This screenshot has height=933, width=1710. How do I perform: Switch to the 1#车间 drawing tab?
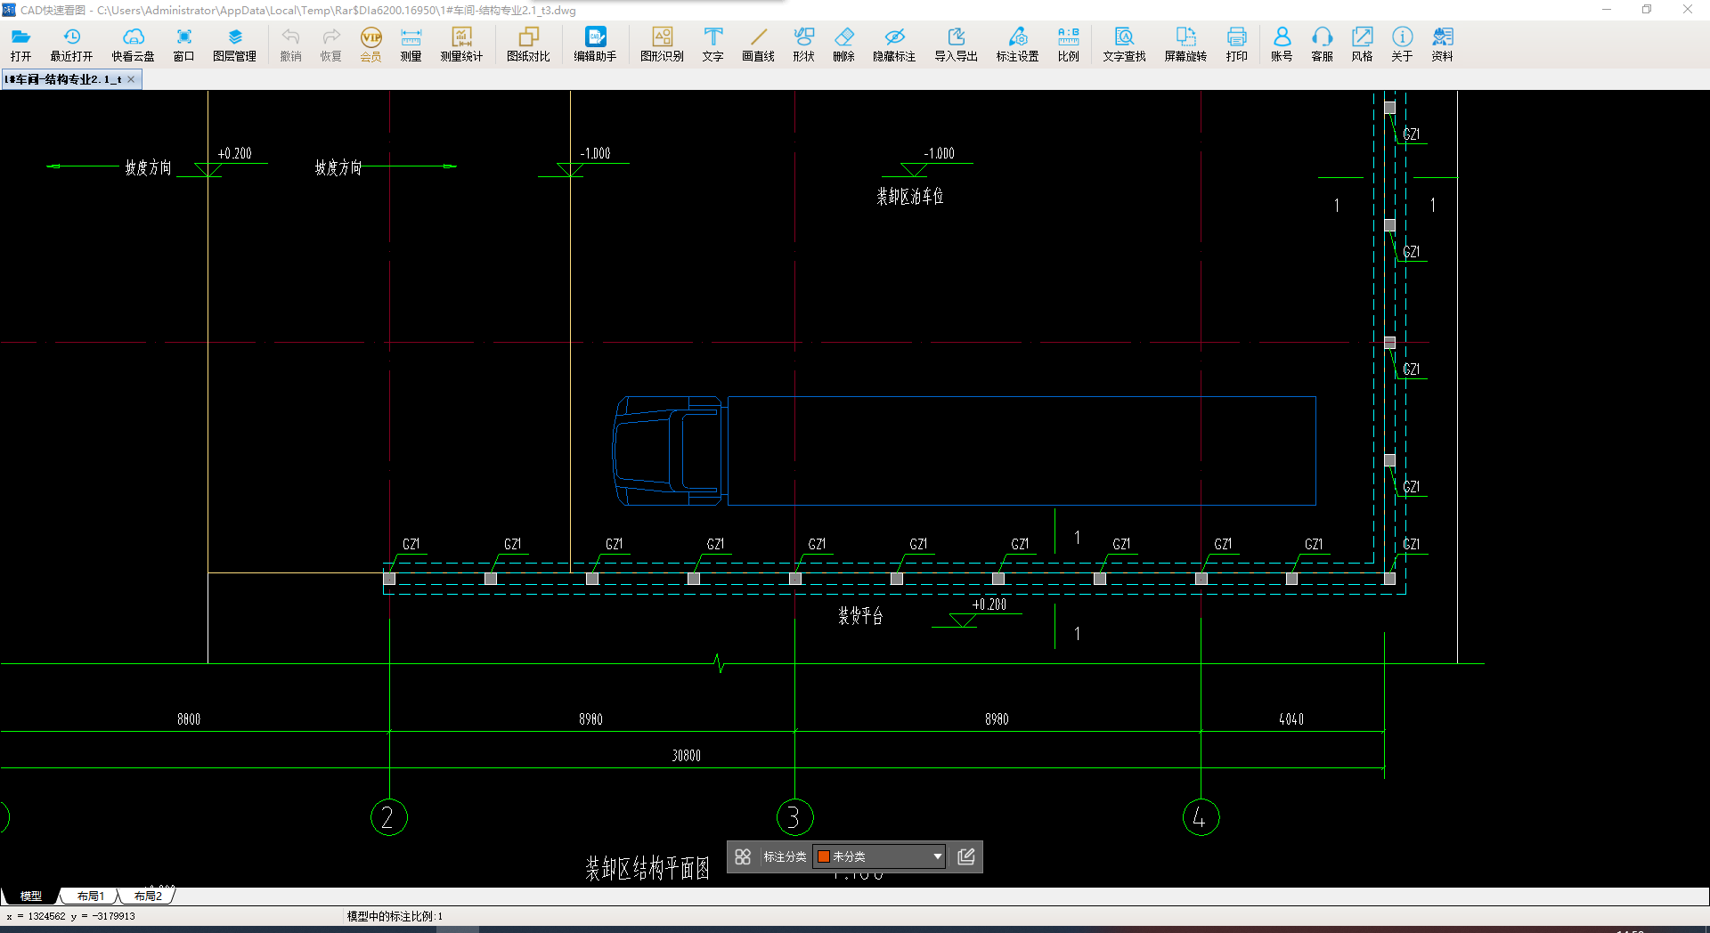point(62,79)
